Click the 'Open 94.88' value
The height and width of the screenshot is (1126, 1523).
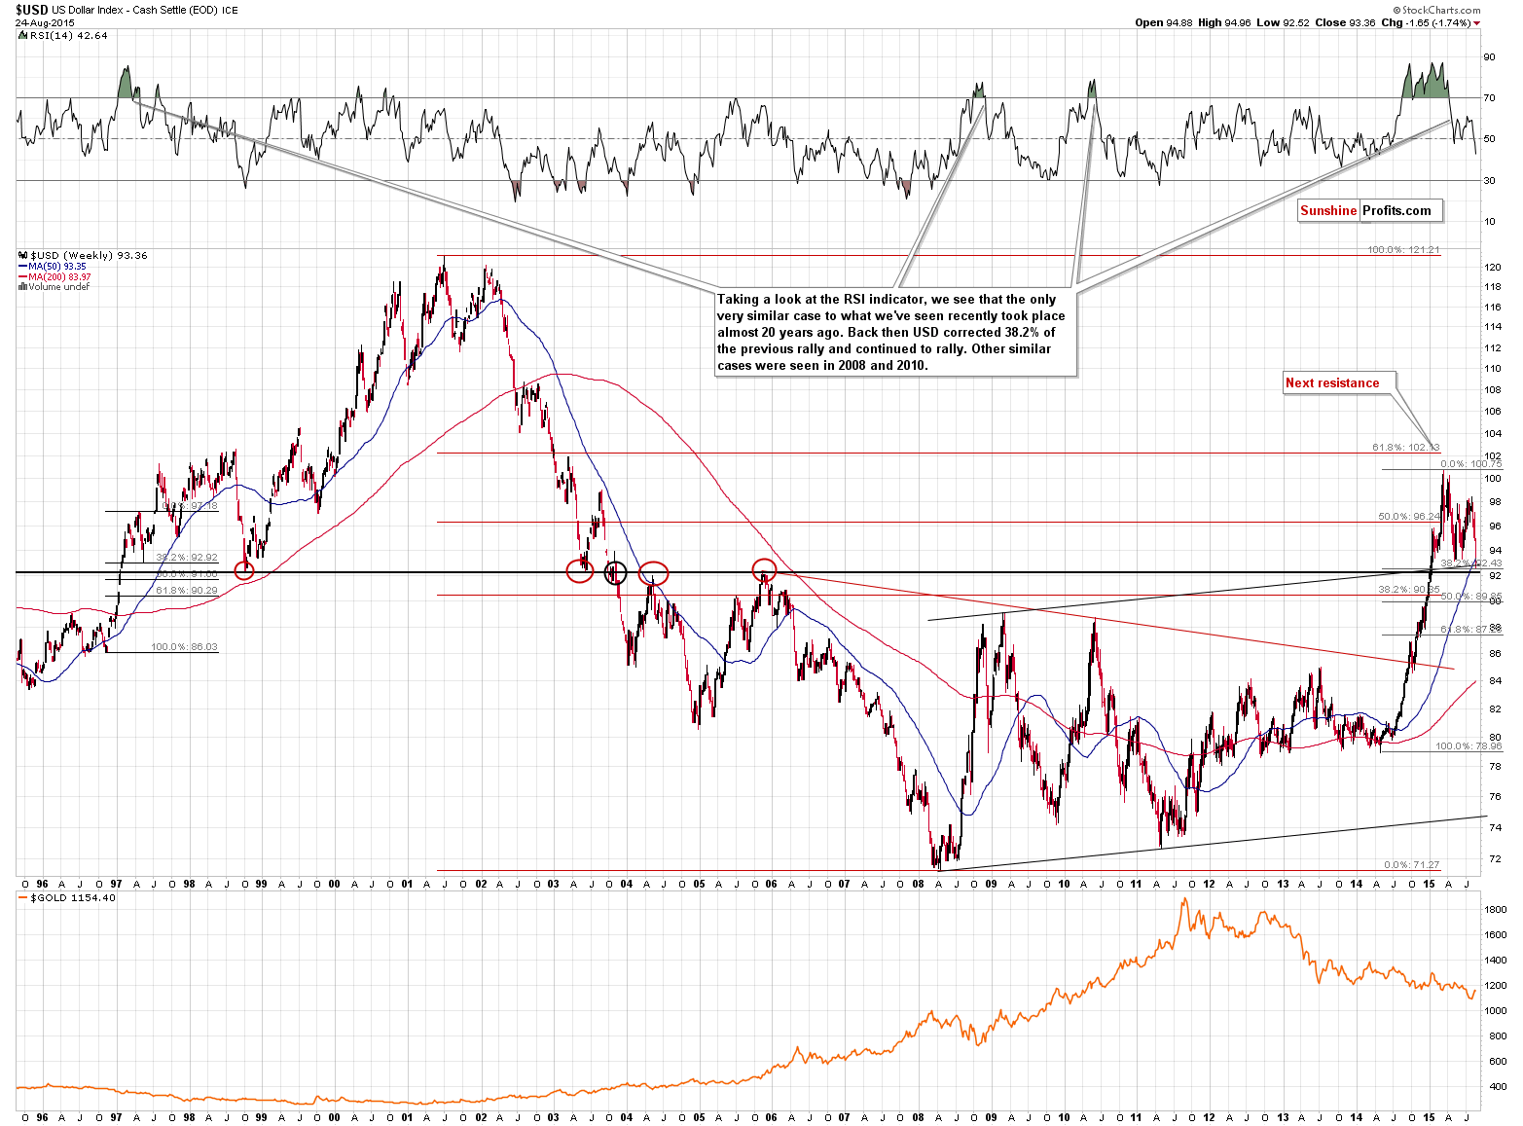pos(1163,22)
